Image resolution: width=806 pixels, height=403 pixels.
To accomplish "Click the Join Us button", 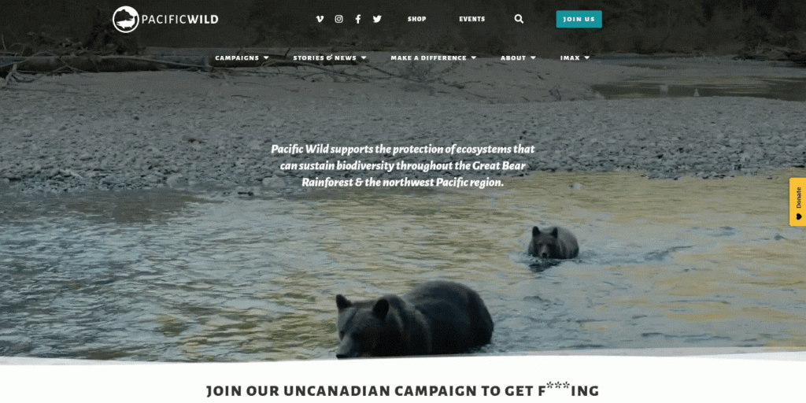I will click(x=579, y=19).
